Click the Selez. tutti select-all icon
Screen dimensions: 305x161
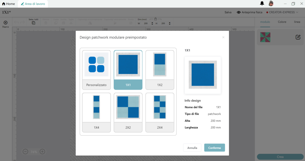[x=34, y=23]
